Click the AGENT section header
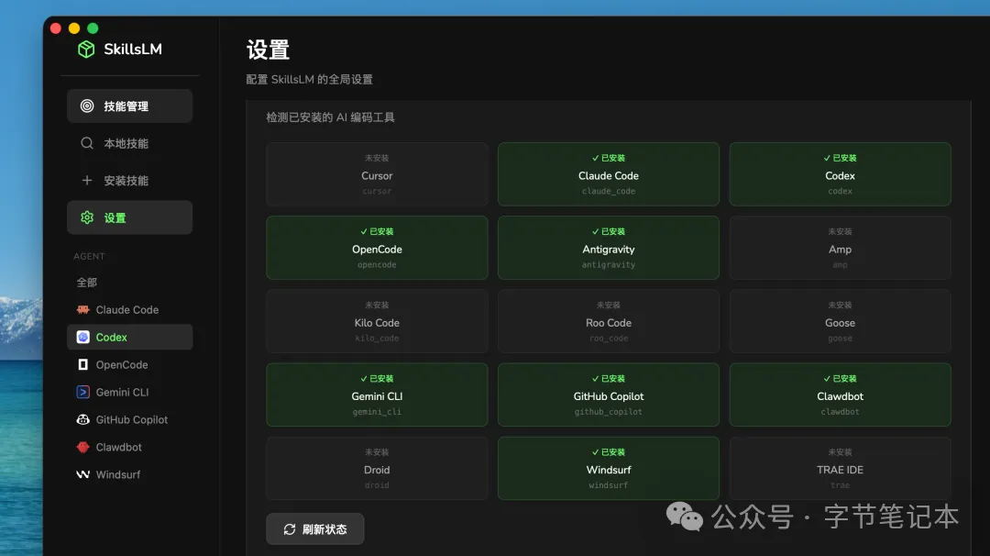 [89, 256]
